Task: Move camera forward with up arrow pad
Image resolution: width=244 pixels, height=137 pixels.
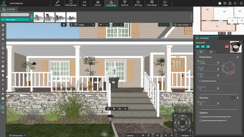Action: click(x=182, y=119)
